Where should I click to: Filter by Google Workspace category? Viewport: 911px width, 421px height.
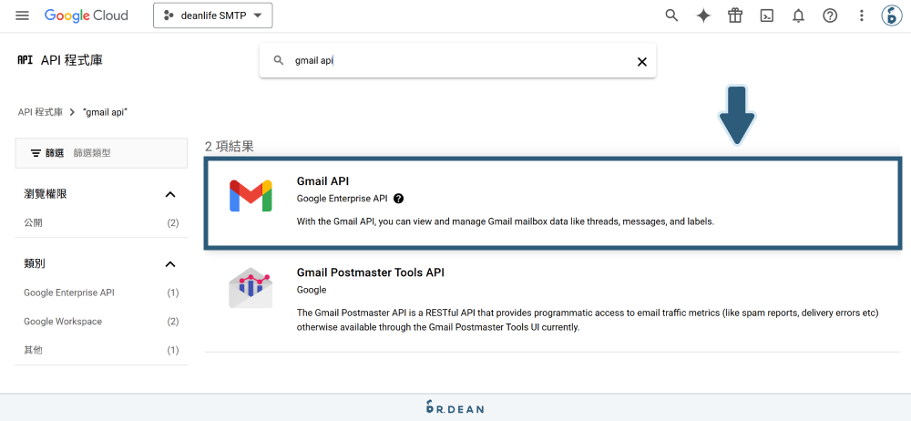[101, 322]
